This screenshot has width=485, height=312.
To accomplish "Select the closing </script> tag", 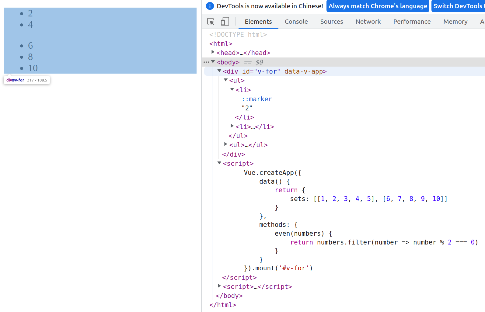I will [239, 278].
